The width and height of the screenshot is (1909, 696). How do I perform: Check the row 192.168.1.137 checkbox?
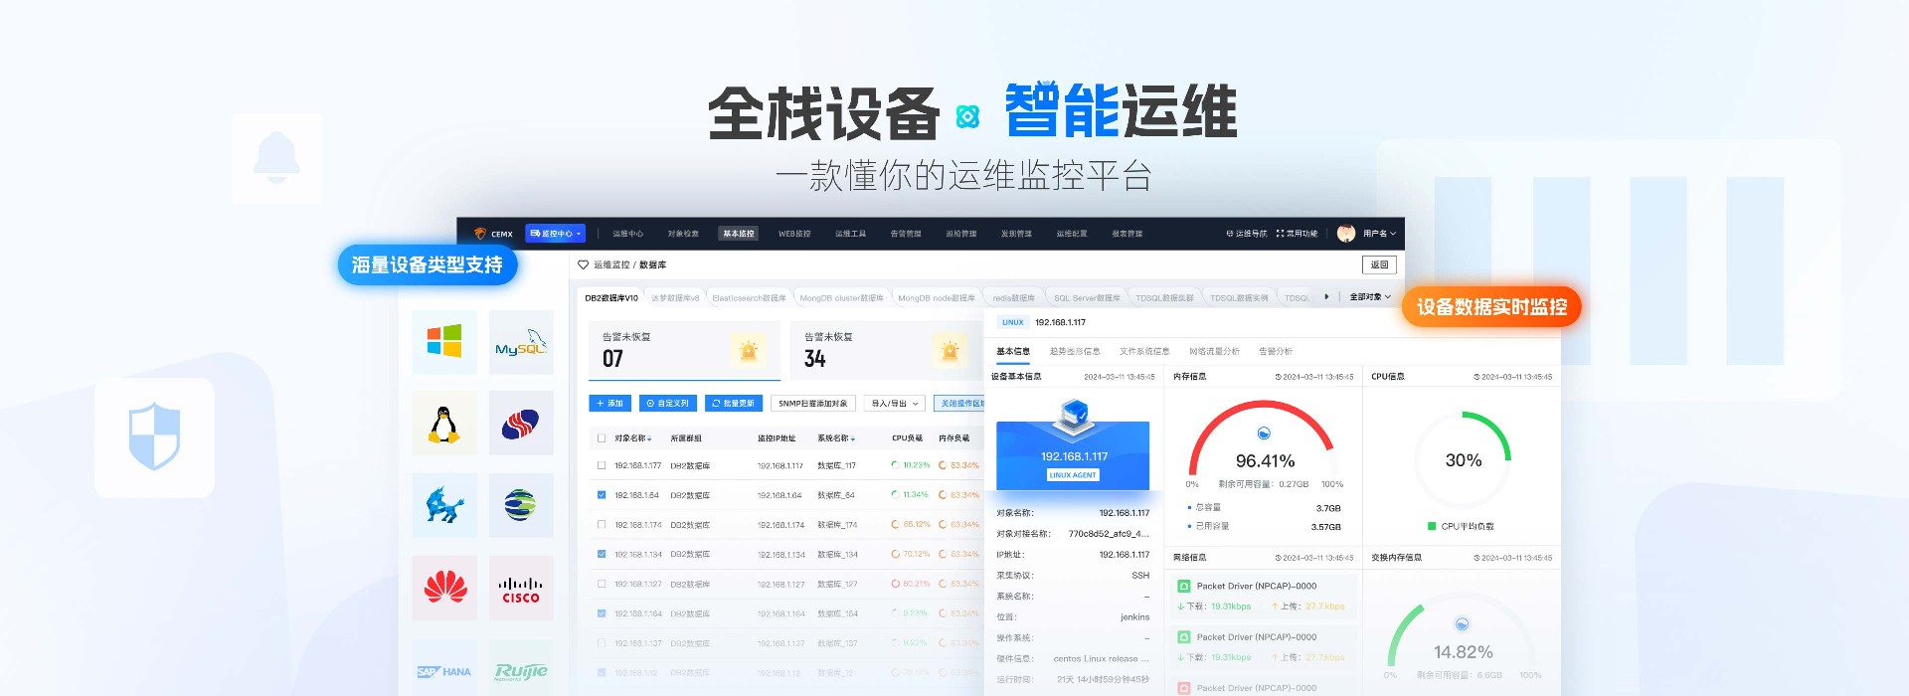(602, 643)
